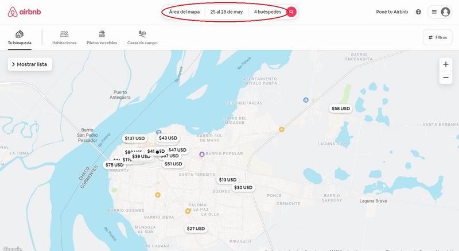
Task: Open the language globe icon
Action: pyautogui.click(x=418, y=11)
